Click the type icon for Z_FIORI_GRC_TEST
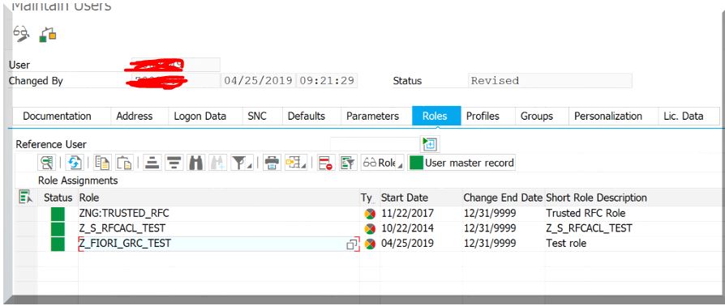The image size is (725, 306). (x=370, y=244)
